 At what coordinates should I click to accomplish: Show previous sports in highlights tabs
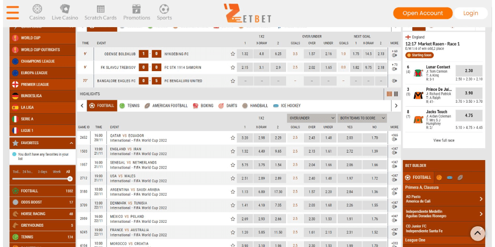point(82,106)
